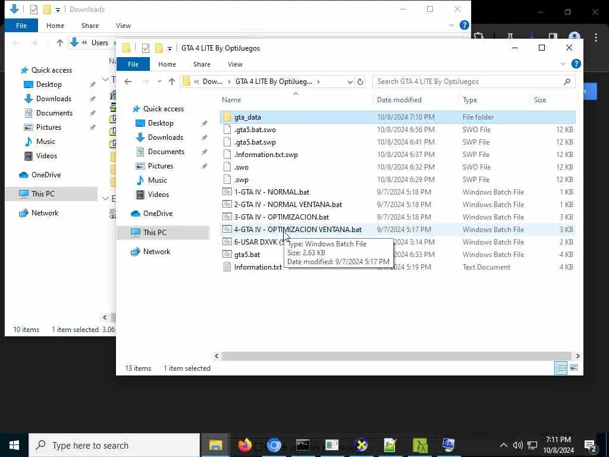Viewport: 609px width, 457px height.
Task: Expand ribbon chevron in Downloads window
Action: click(451, 25)
